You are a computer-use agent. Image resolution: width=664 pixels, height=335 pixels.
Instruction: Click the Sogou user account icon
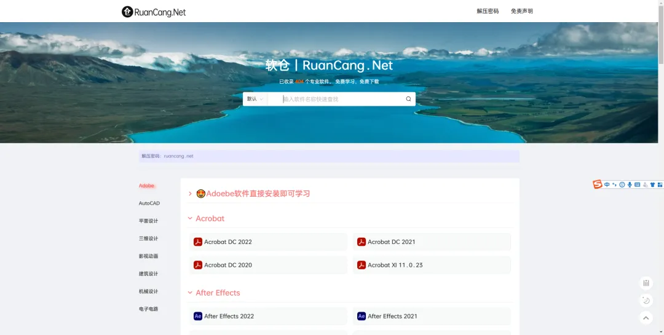coord(646,184)
